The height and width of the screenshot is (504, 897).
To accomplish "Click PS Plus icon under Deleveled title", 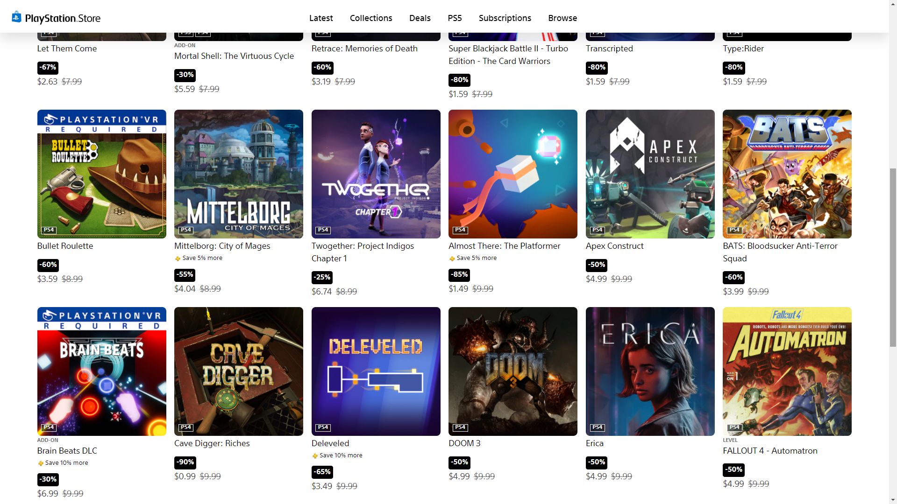I will coord(315,456).
